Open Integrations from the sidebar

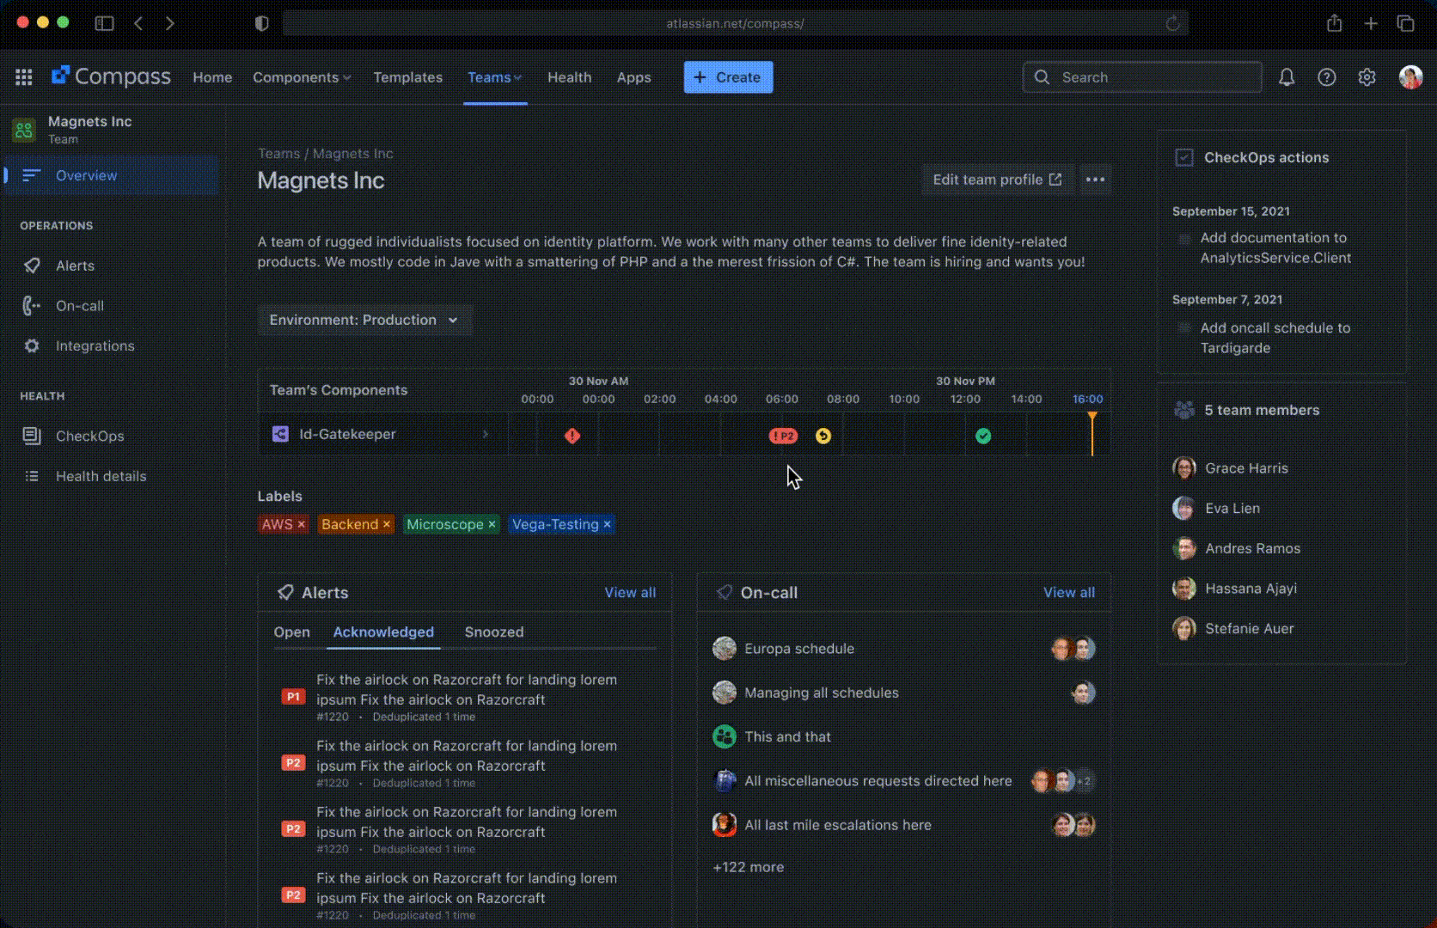click(95, 345)
